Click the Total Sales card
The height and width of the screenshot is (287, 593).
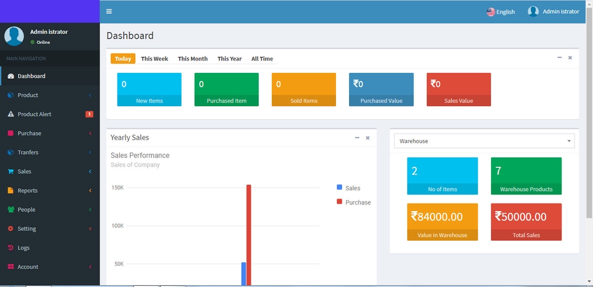[x=526, y=222]
